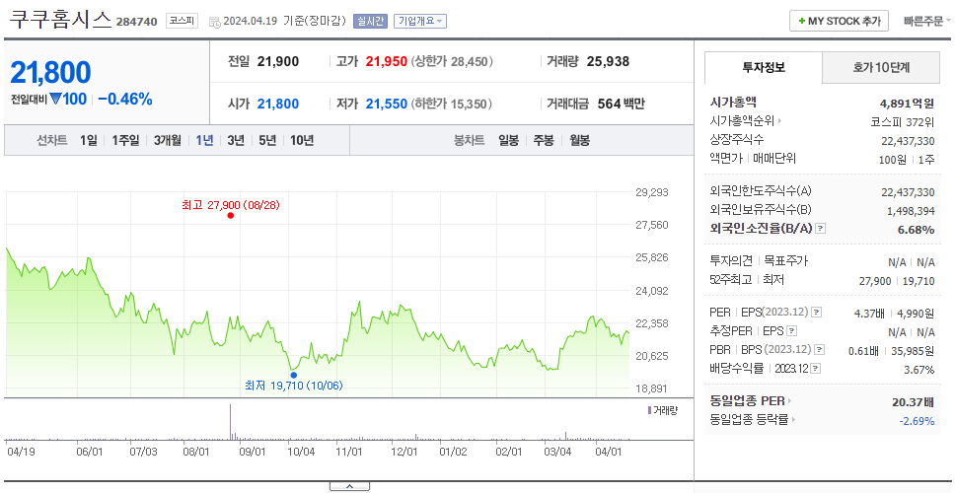Image resolution: width=955 pixels, height=493 pixels.
Task: Click the 배당수익률 3.67% value
Action: pos(919,370)
